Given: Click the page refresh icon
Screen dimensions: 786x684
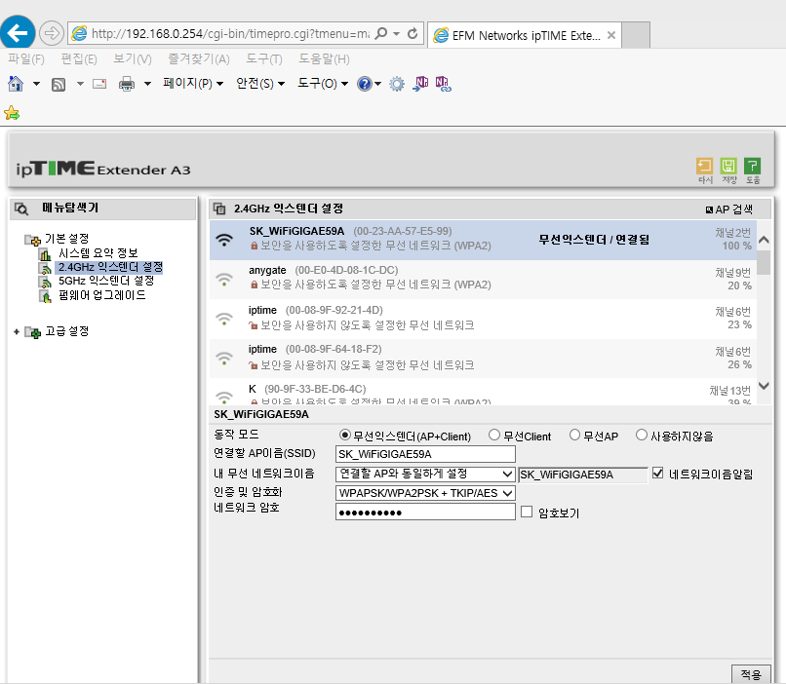Looking at the screenshot, I should 413,33.
